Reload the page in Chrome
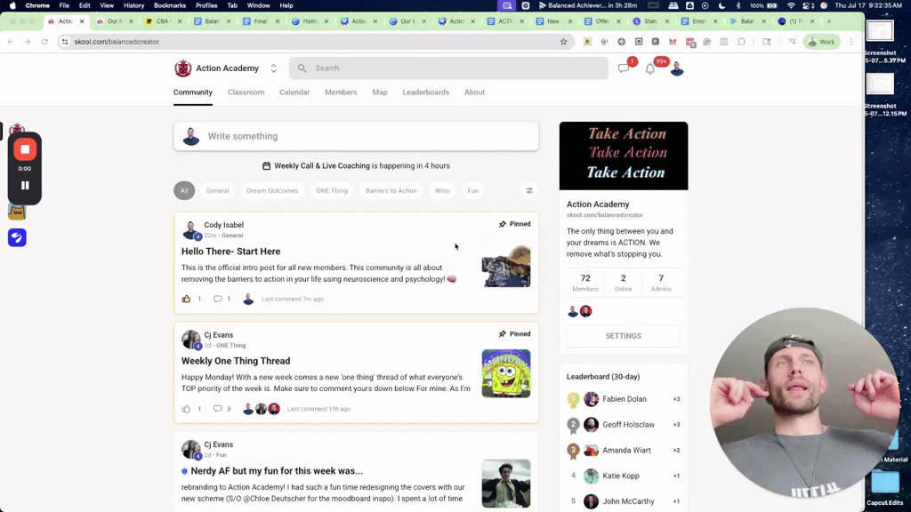The width and height of the screenshot is (911, 512). (44, 42)
